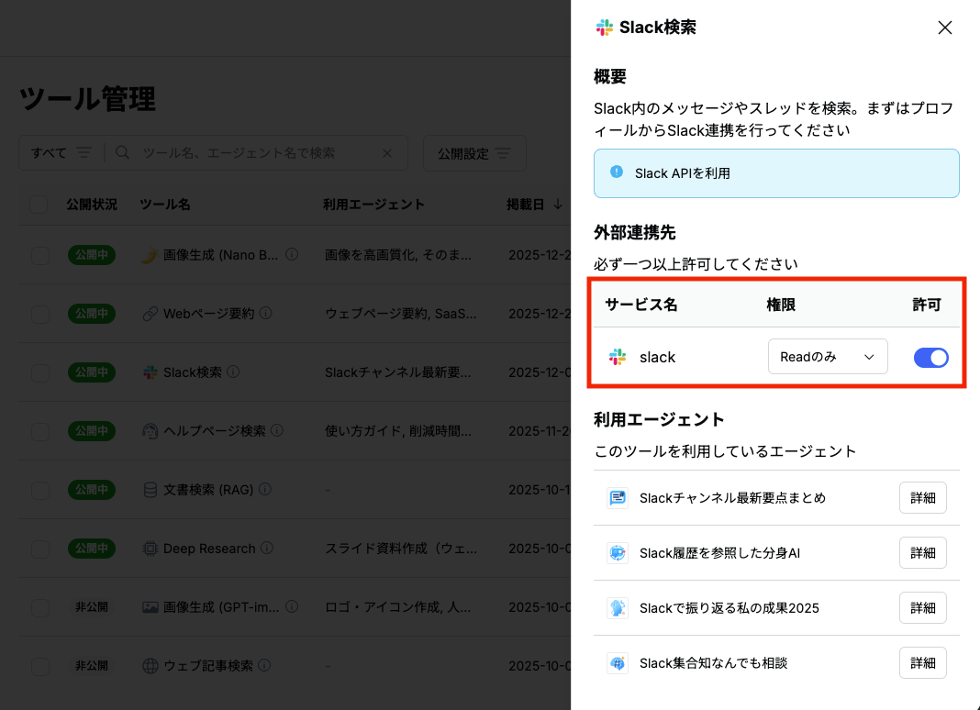Image resolution: width=980 pixels, height=710 pixels.
Task: Click Slackチャンネル最新要... agent cell in table
Action: click(x=398, y=372)
